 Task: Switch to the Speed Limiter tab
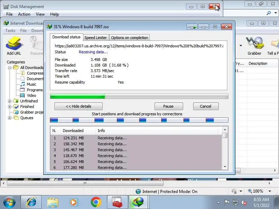96,38
